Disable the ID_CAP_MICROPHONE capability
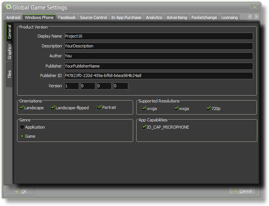Image resolution: width=269 pixels, height=206 pixels. (144, 127)
